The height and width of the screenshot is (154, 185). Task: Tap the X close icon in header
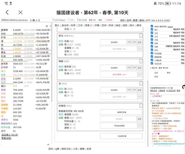point(20,12)
